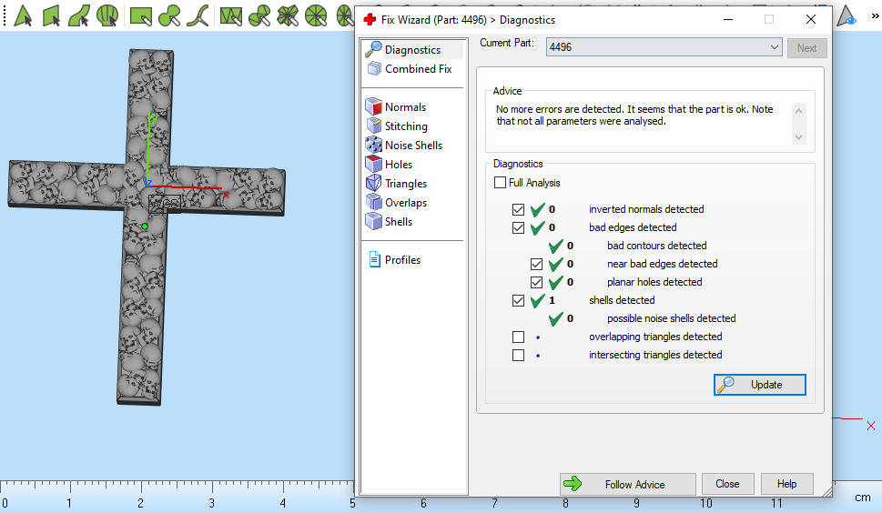This screenshot has height=513, width=882.
Task: Click the toolbar drag handle dots
Action: [5, 15]
